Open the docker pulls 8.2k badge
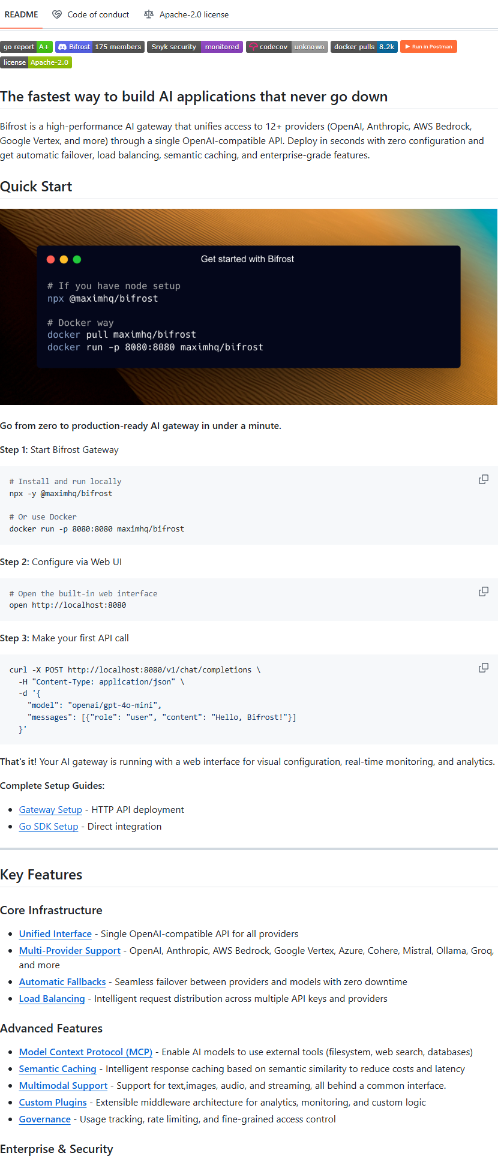The image size is (498, 1159). point(364,47)
